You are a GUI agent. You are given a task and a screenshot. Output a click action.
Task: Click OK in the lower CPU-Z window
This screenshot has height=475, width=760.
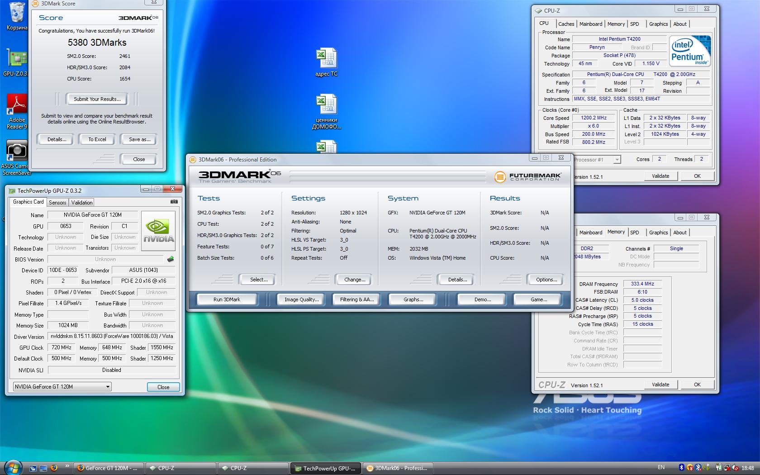(x=697, y=385)
